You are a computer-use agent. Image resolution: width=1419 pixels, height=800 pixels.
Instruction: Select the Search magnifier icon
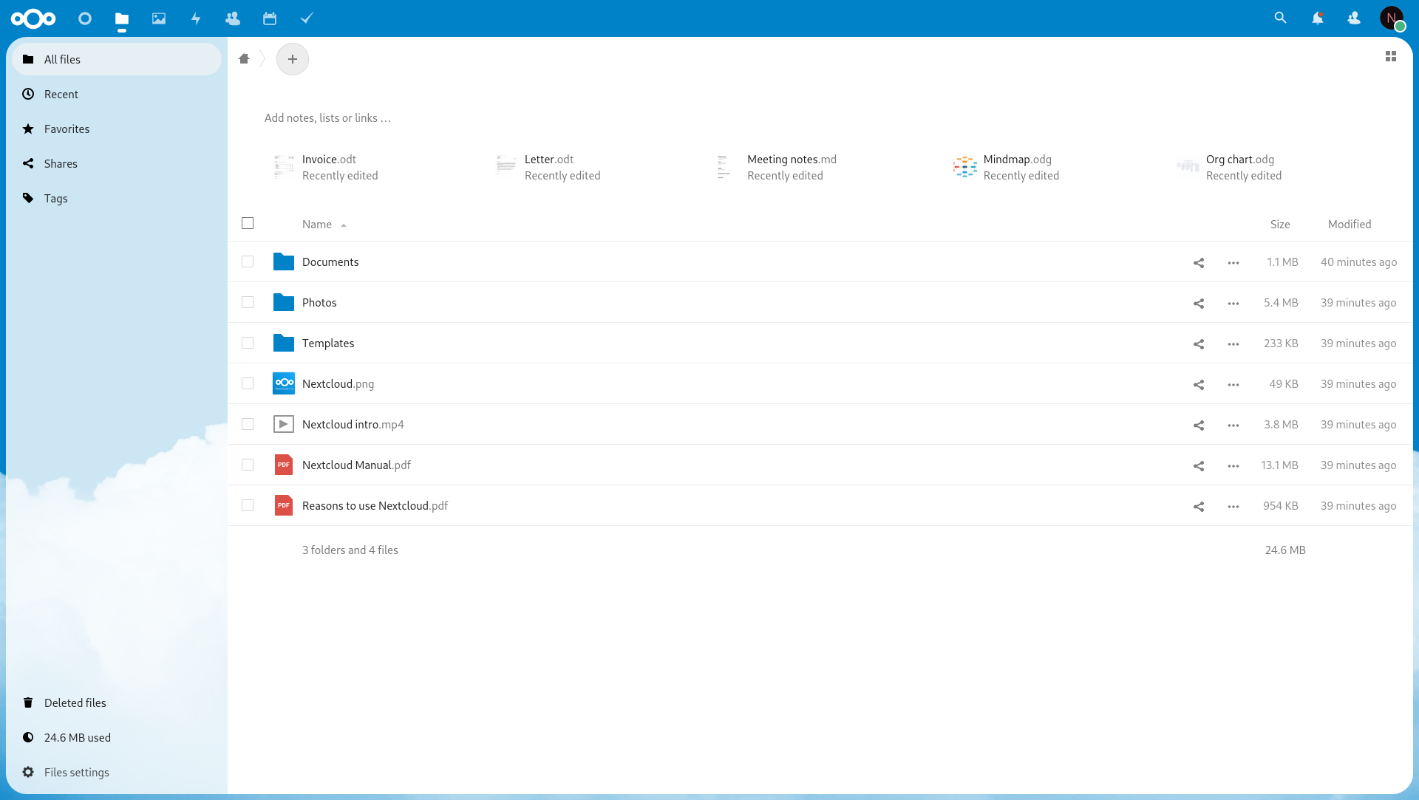(1279, 18)
